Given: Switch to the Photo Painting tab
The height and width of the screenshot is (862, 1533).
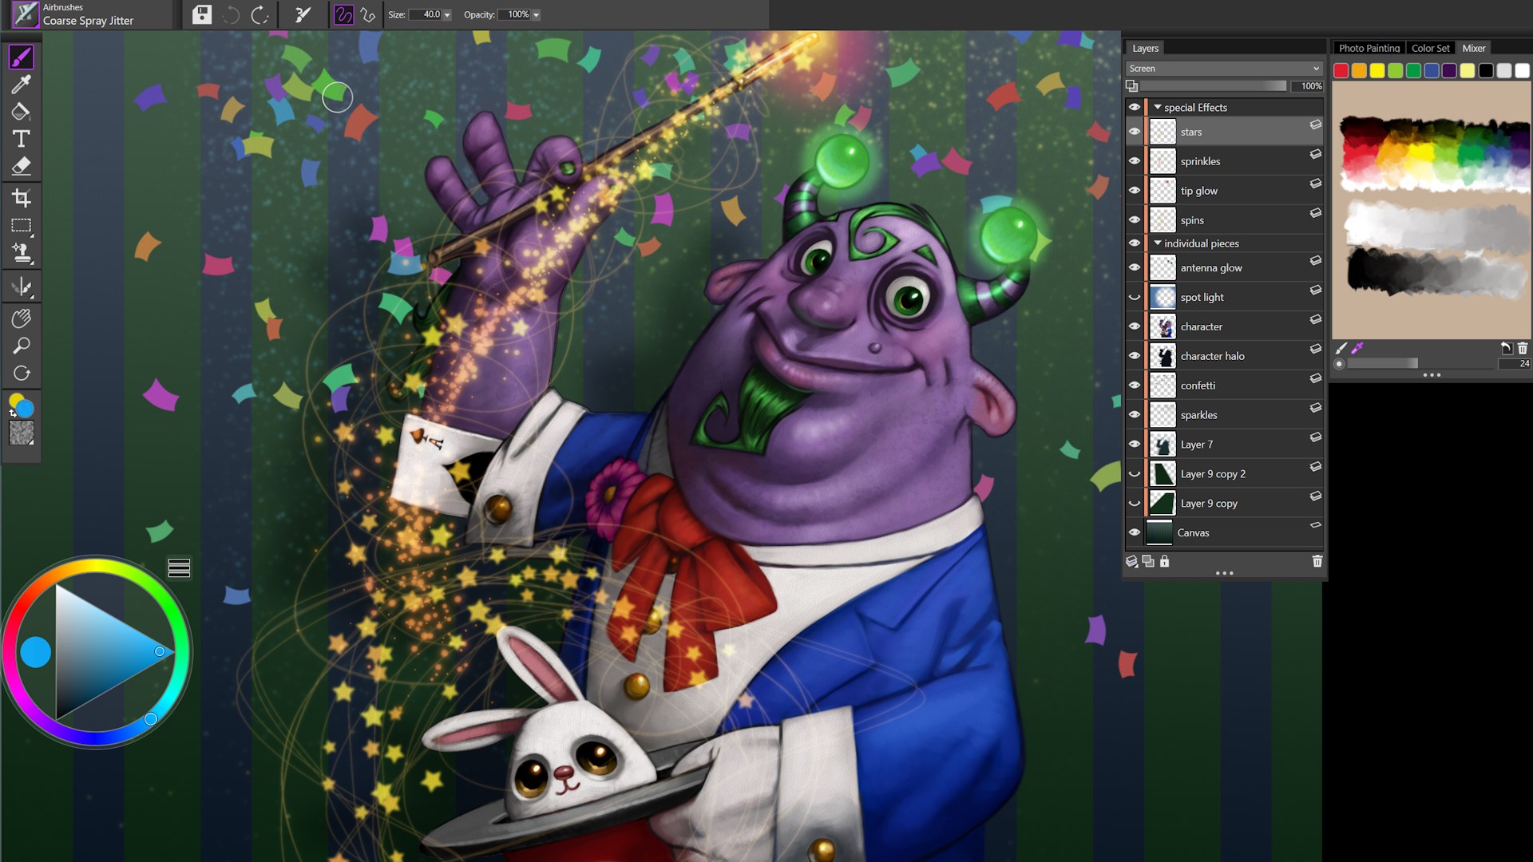Looking at the screenshot, I should point(1369,48).
